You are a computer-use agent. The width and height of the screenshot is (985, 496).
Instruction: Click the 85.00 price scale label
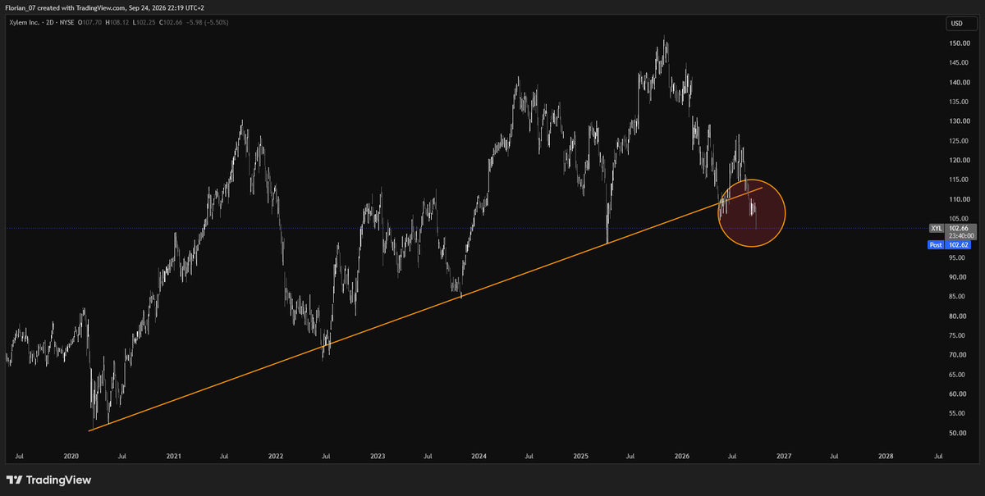point(959,297)
